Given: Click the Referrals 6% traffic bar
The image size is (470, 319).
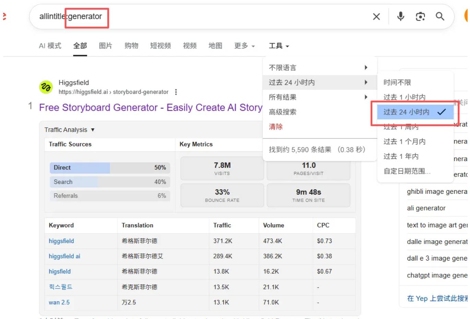Looking at the screenshot, I should 110,196.
